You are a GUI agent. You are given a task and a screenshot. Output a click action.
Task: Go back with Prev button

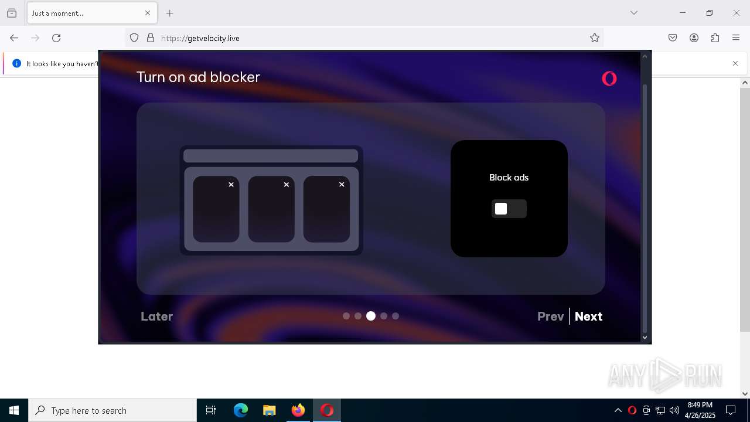(550, 316)
